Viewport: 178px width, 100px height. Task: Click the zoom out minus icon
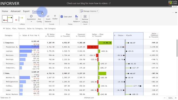pos(165,98)
